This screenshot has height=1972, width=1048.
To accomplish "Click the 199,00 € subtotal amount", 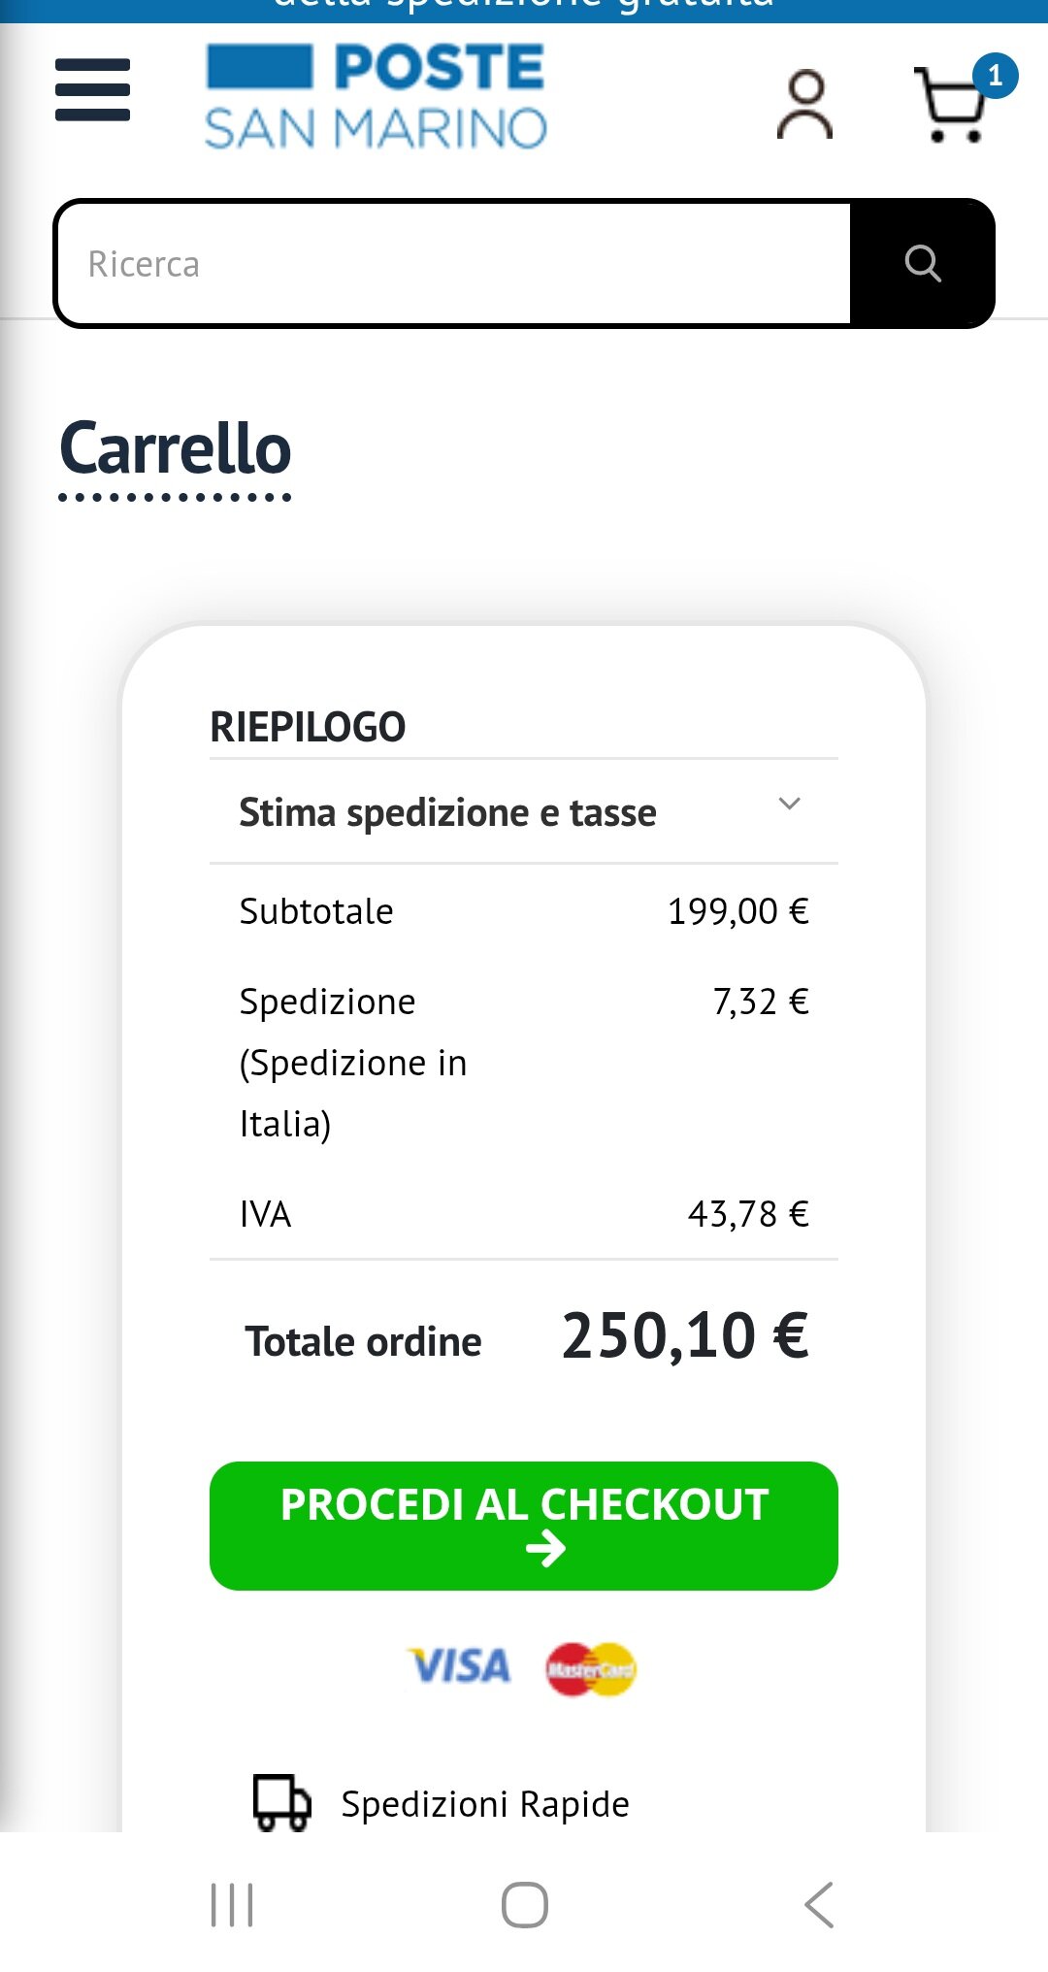I will click(737, 911).
